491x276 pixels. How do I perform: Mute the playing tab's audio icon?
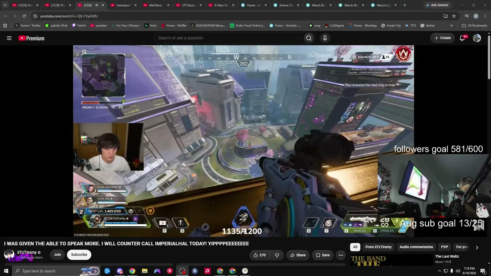(x=97, y=5)
